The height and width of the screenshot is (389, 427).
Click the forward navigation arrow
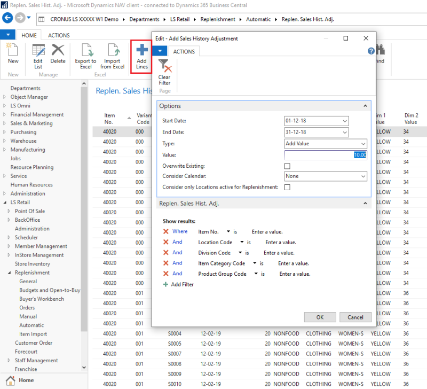click(20, 18)
